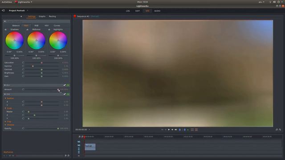
Task: Collapse the Position parameter group
Action: (5, 98)
